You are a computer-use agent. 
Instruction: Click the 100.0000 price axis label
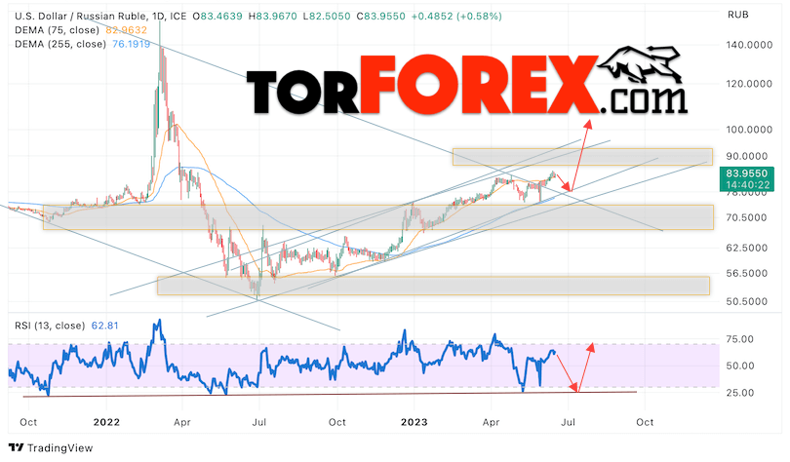pos(749,130)
